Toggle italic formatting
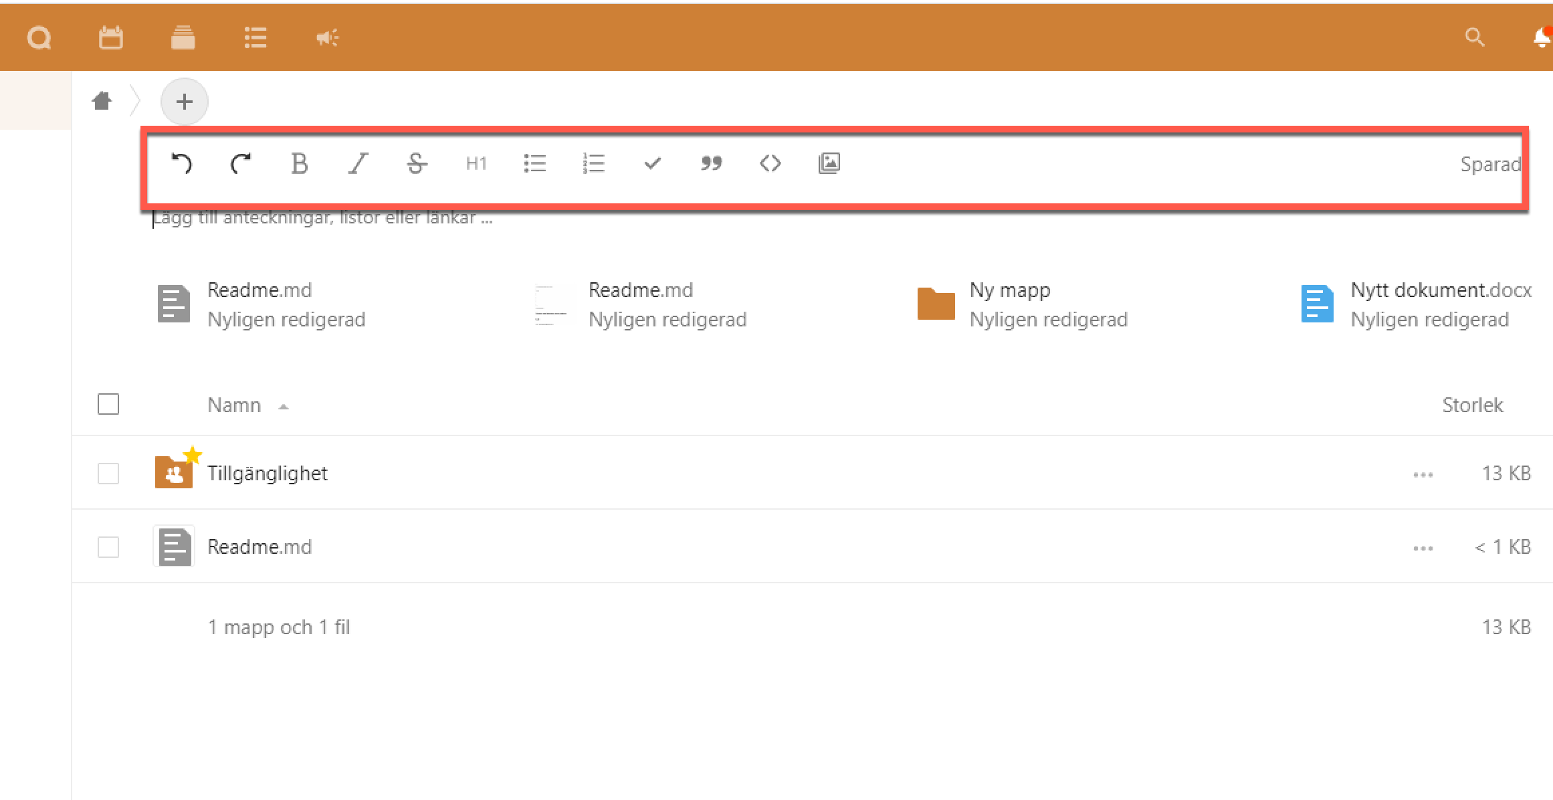This screenshot has width=1553, height=800. 358,163
